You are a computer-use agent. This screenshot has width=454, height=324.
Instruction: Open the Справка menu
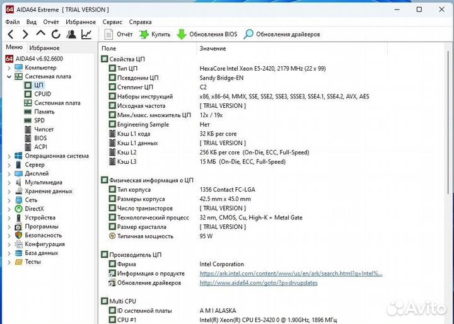[141, 22]
